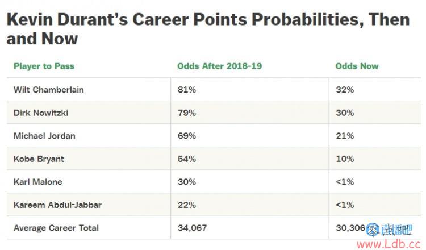Click the Kevin Durant chart title
Screen dimensions: 426x250
point(208,29)
